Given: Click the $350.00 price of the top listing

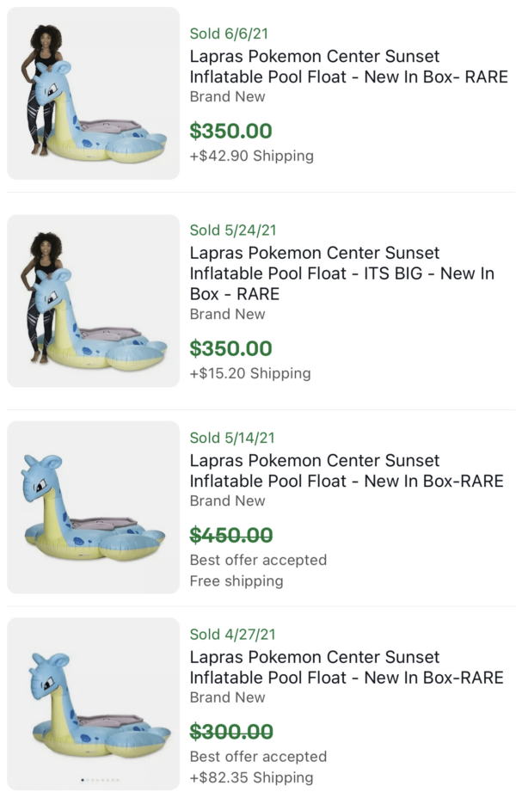Looking at the screenshot, I should pos(218,132).
